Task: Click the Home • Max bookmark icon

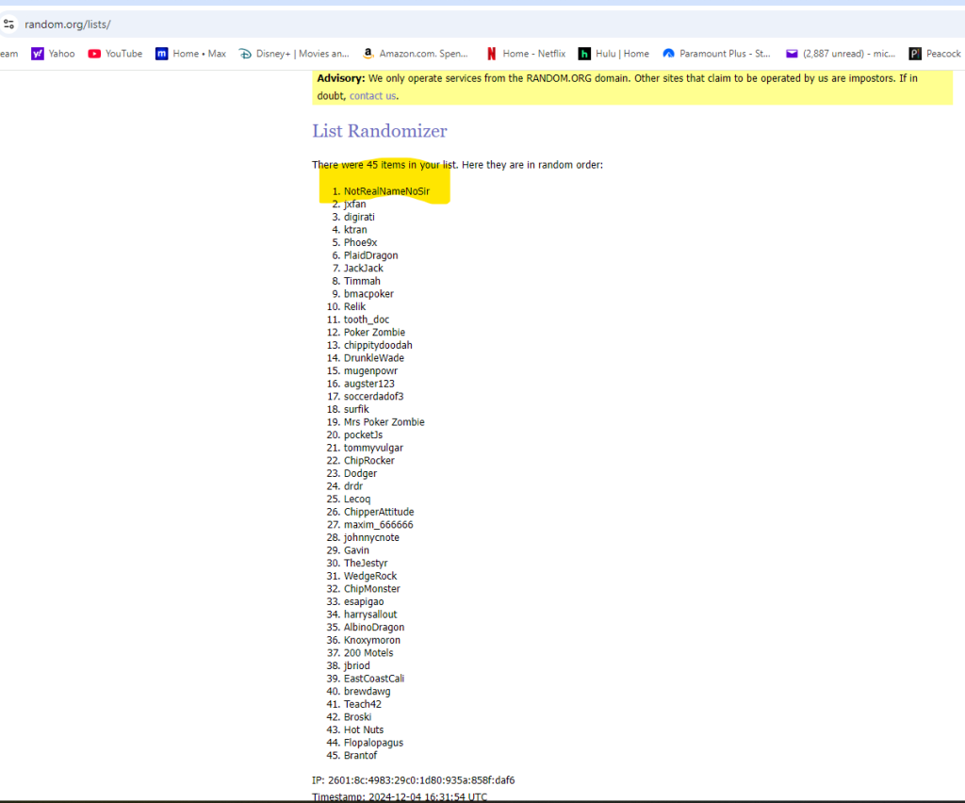Action: (x=162, y=54)
